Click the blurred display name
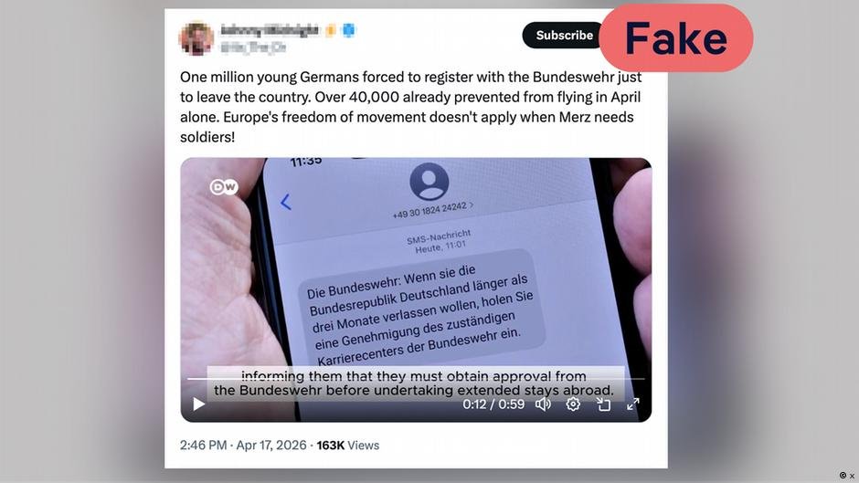 [269, 30]
